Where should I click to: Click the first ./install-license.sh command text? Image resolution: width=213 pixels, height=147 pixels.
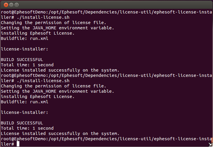coord(43,17)
